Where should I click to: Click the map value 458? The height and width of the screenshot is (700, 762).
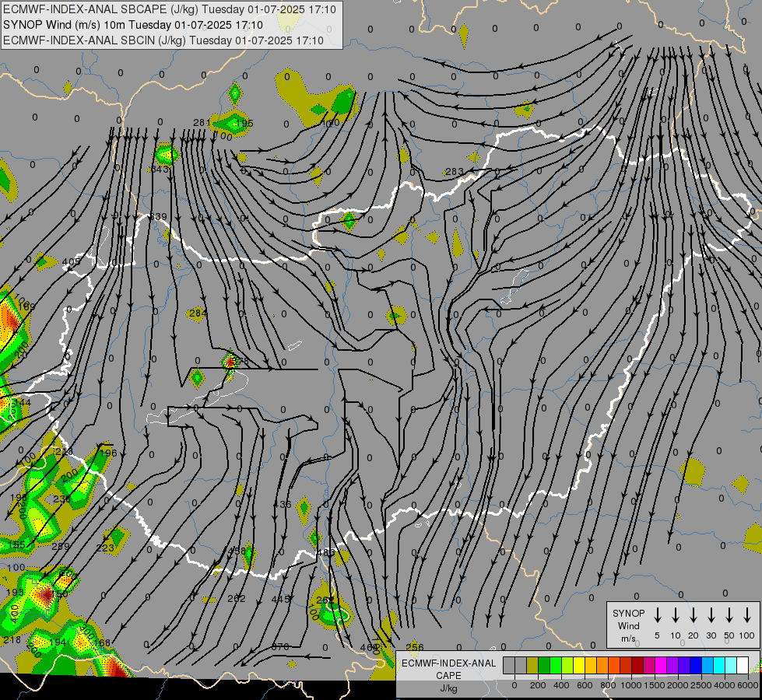tap(237, 551)
